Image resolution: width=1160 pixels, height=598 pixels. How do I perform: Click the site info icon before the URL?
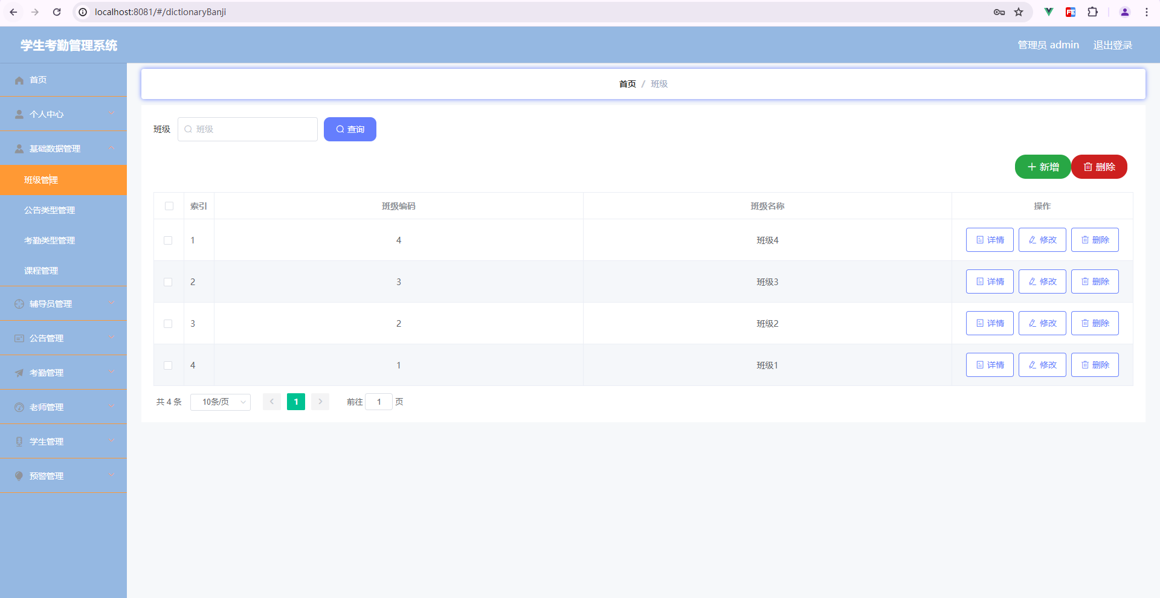point(83,12)
